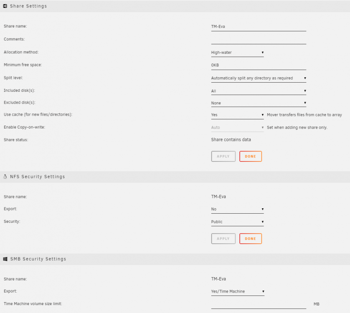Click 'Time Machine volume size limit:' label
The height and width of the screenshot is (313, 350).
[x=33, y=304]
